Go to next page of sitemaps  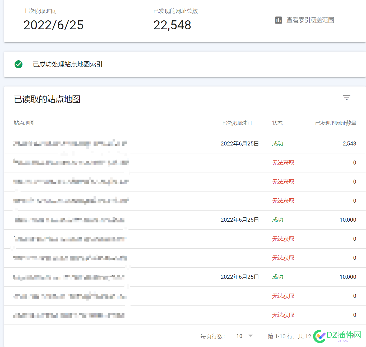tap(353, 336)
